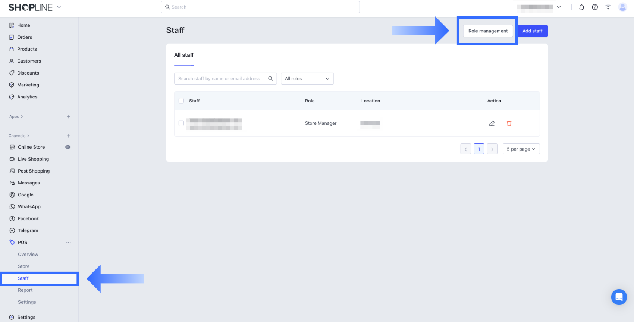
Task: Click the Role management button
Action: coord(488,31)
